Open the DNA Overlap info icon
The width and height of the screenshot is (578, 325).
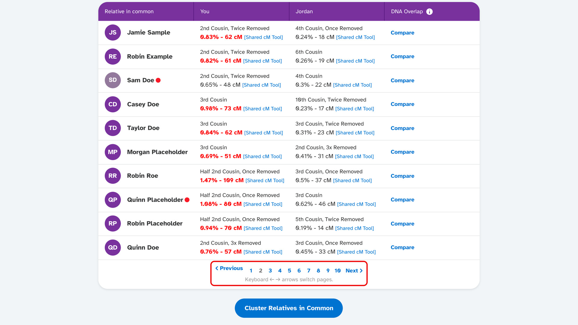point(429,11)
